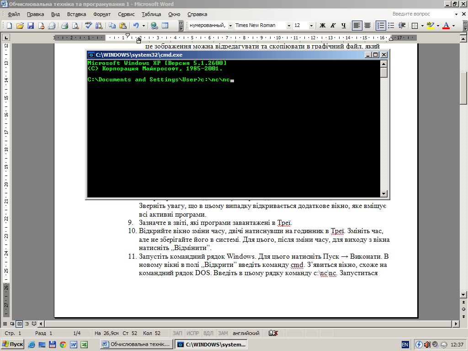The width and height of the screenshot is (468, 351).
Task: Expand the style dropdown showing нумерованный
Action: click(x=230, y=26)
